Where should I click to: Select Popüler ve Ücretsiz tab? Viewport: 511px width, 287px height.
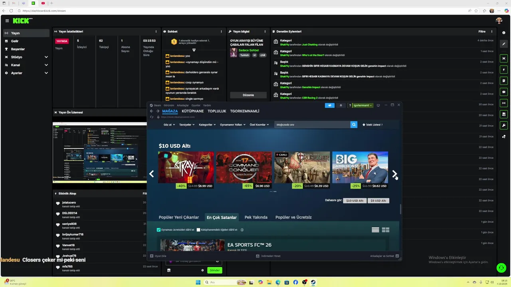click(293, 217)
